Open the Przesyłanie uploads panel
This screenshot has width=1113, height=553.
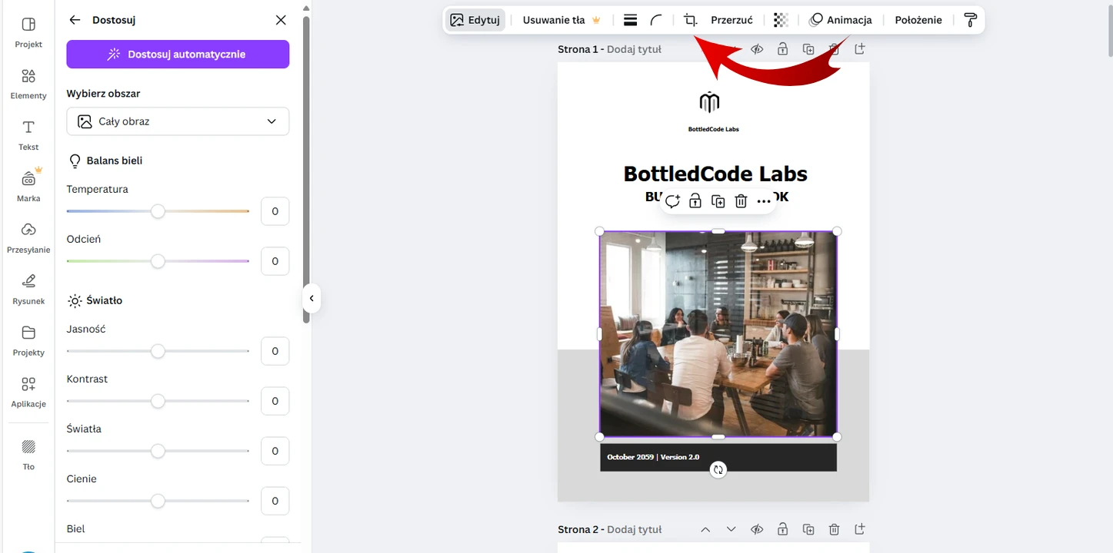pos(28,238)
